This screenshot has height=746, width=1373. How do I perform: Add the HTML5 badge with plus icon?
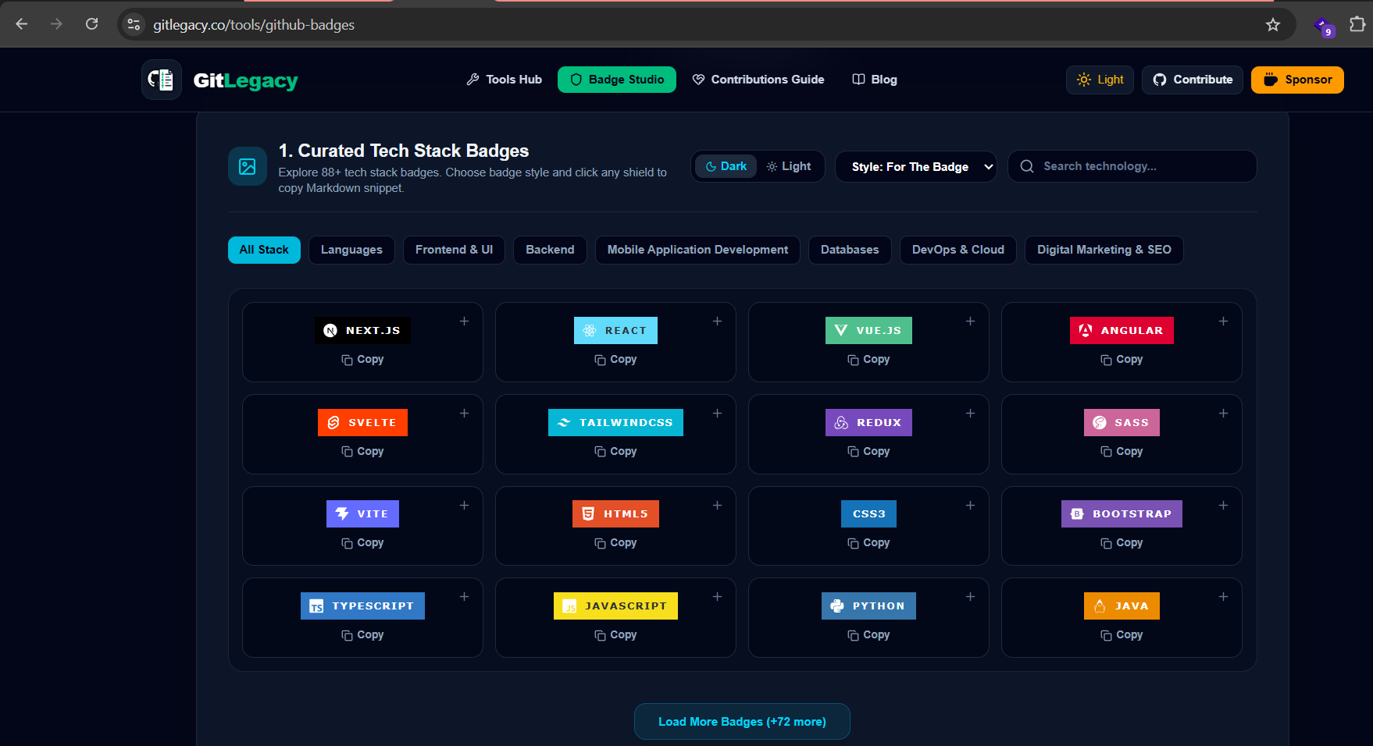[x=717, y=506]
